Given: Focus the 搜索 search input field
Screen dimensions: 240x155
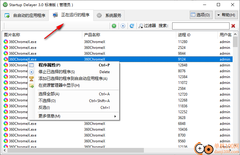Looking at the screenshot, I should tap(201, 26).
